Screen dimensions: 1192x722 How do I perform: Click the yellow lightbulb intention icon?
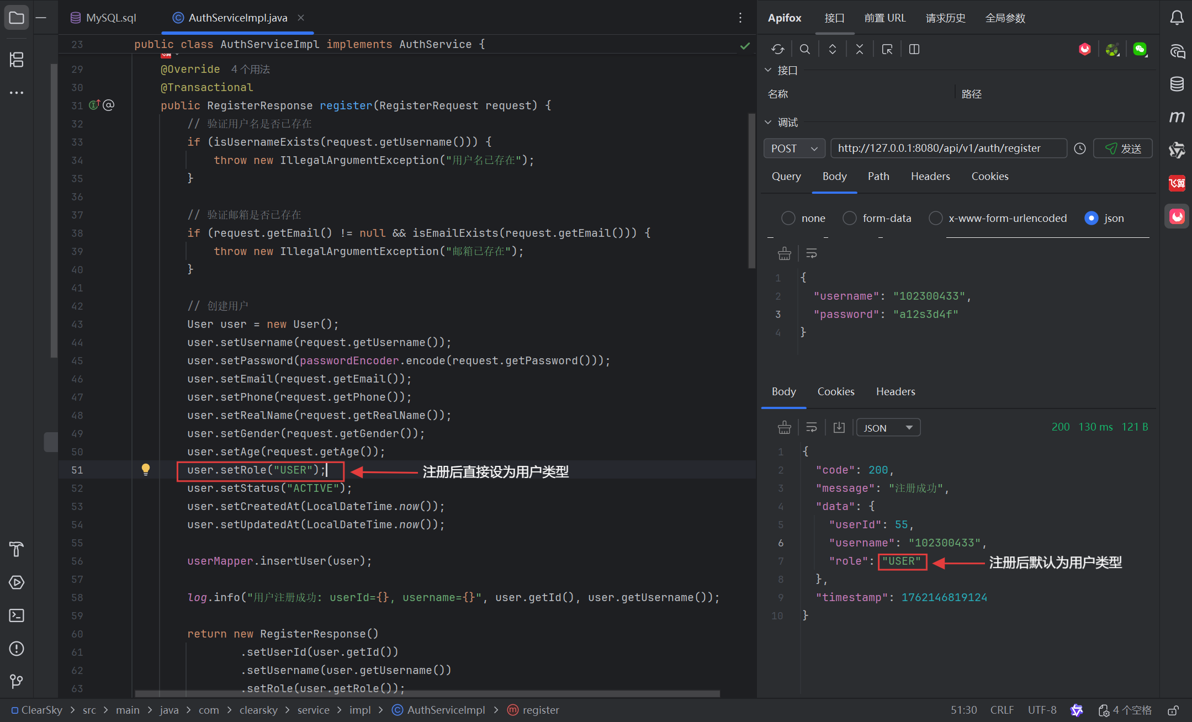(x=146, y=470)
